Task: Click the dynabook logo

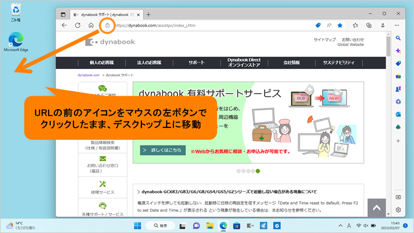Action: [110, 42]
